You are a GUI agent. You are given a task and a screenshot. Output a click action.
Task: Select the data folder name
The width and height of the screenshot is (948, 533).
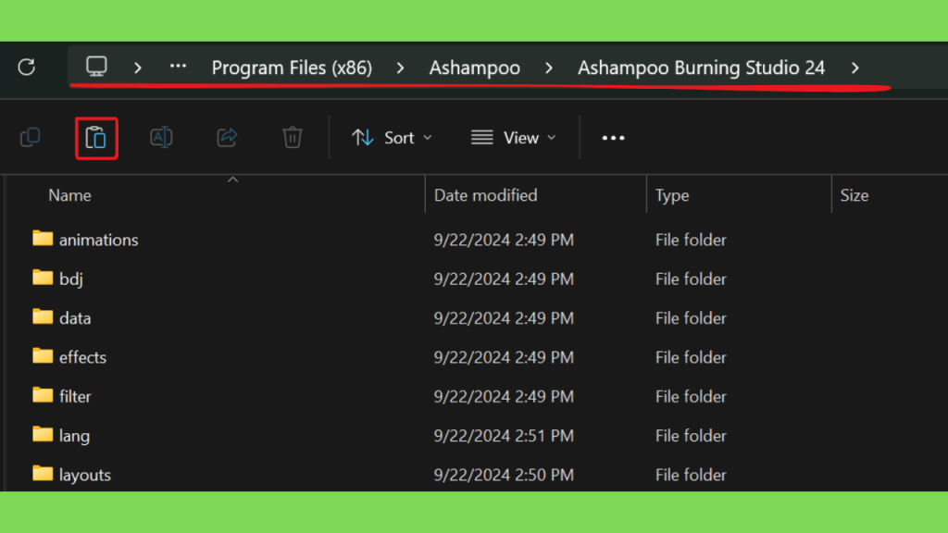coord(75,318)
